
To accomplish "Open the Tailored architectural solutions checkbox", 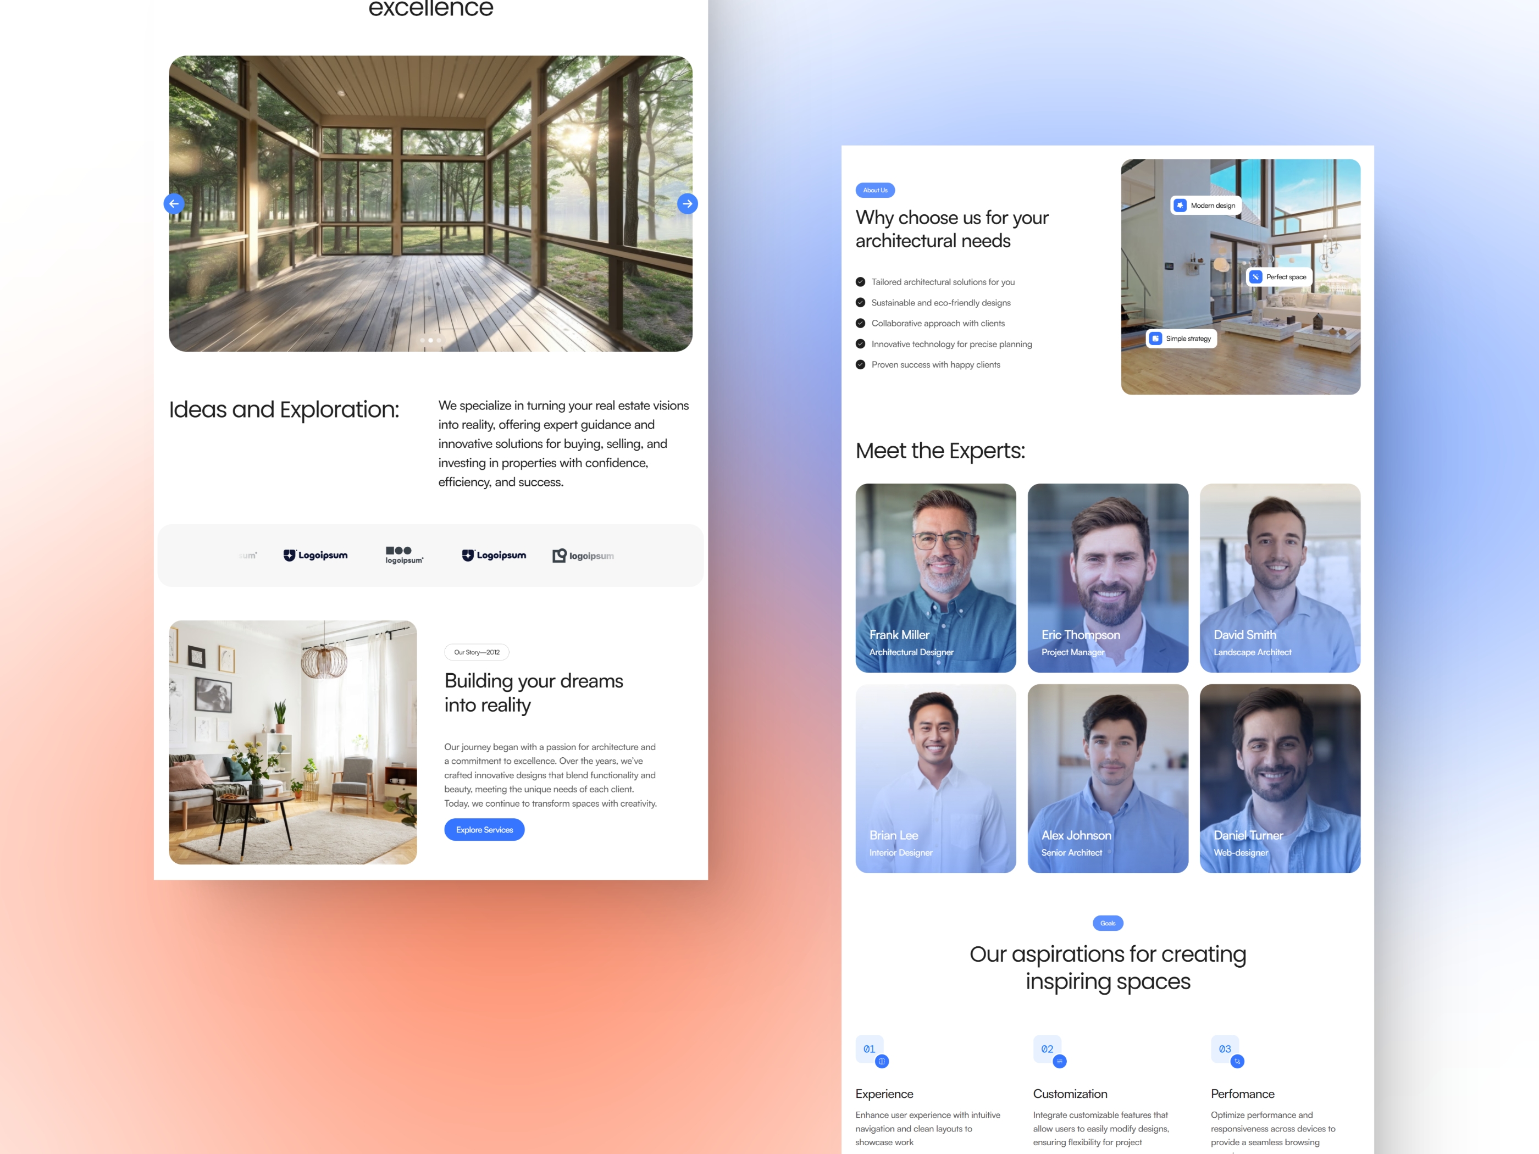I will [x=859, y=280].
